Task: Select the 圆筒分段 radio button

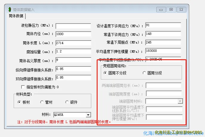Action: (x=144, y=73)
